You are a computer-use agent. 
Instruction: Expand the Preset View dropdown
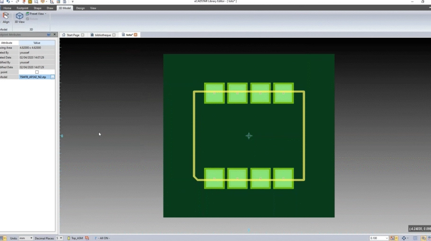[x=45, y=14]
